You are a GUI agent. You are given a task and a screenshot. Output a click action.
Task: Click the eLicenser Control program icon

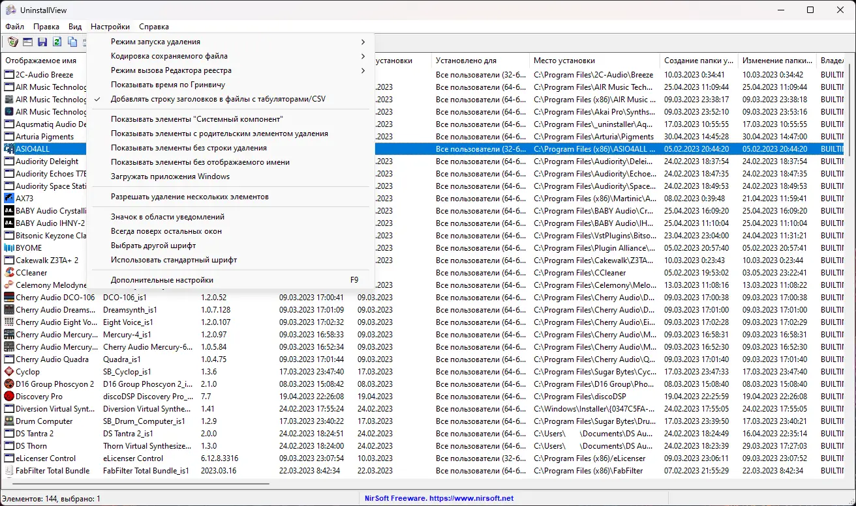click(x=9, y=458)
